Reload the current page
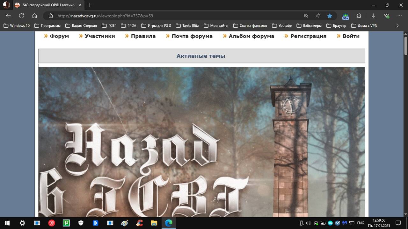This screenshot has height=229, width=408. click(x=21, y=16)
